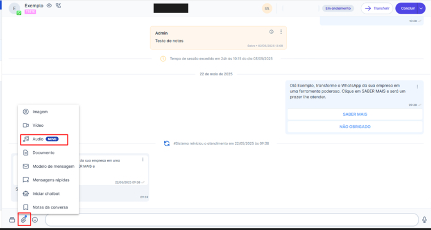Click the Transferir button
The height and width of the screenshot is (230, 431).
377,8
